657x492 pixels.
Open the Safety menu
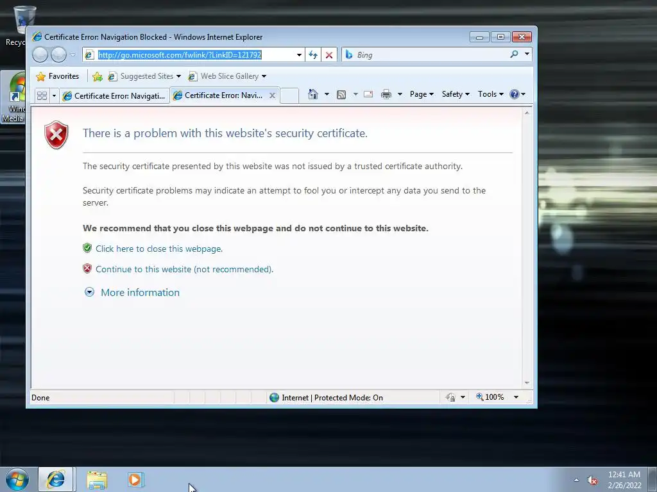point(456,94)
